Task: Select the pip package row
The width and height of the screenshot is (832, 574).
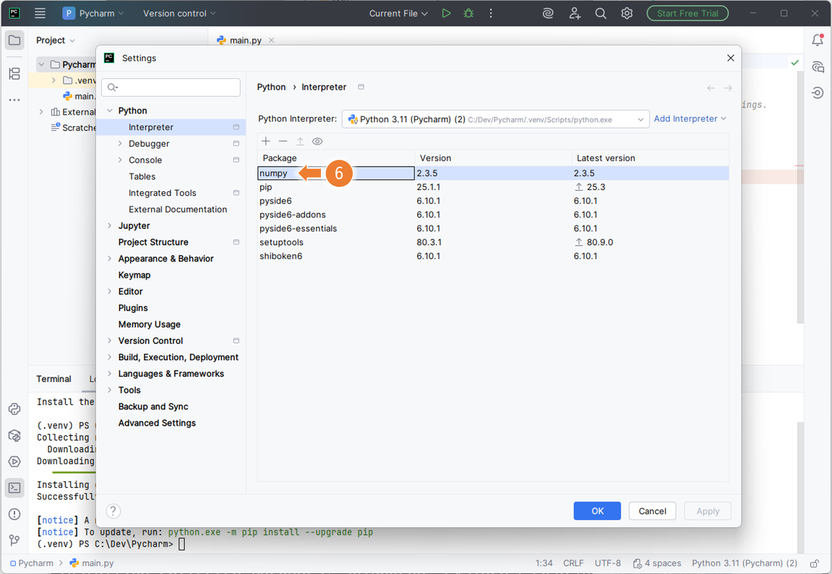Action: tap(493, 187)
